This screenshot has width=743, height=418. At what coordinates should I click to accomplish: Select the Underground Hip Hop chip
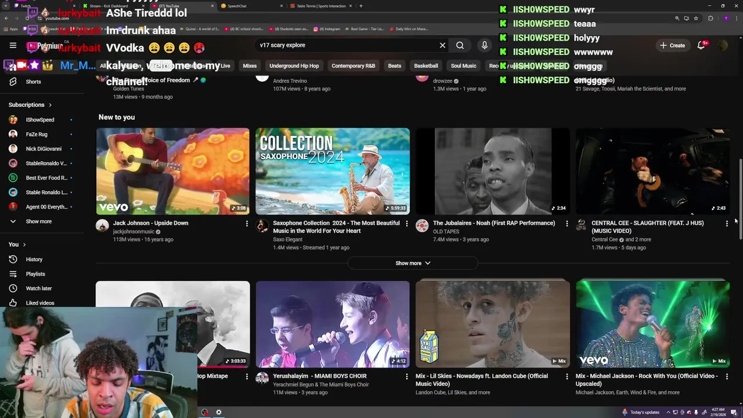point(294,66)
